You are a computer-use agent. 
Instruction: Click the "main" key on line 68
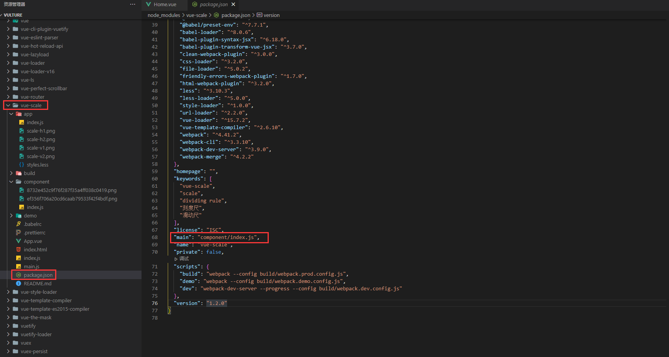pos(183,237)
